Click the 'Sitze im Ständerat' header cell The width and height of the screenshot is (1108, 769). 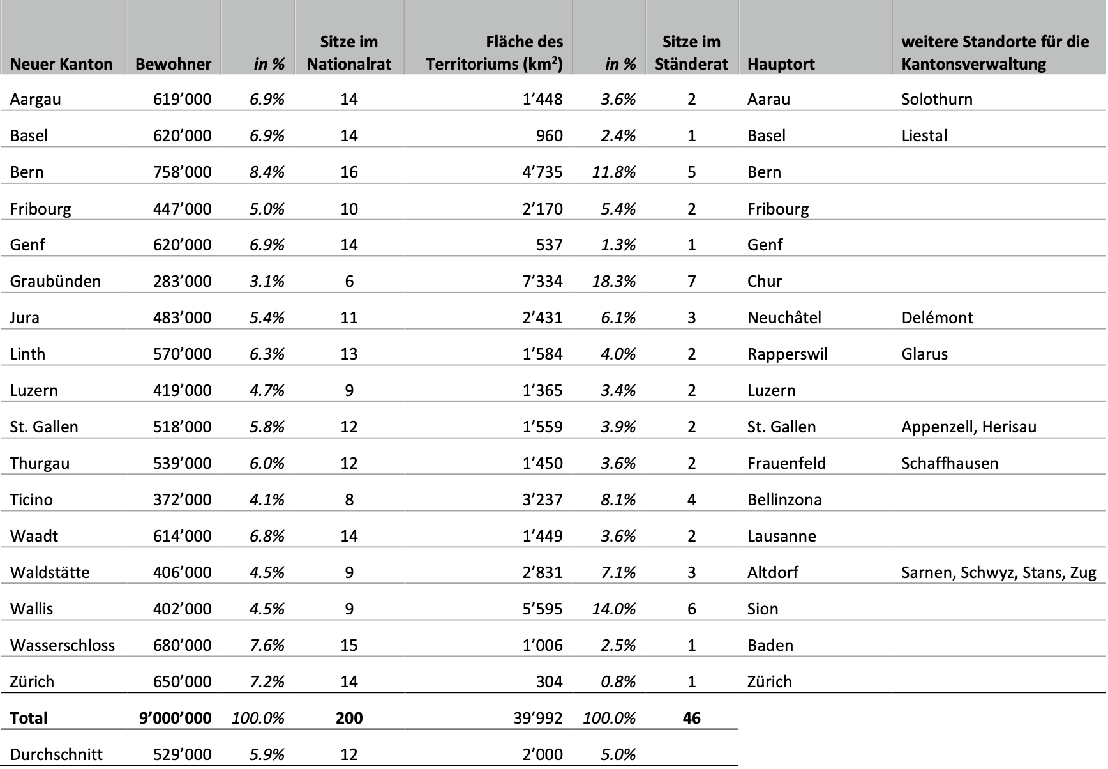(x=691, y=53)
